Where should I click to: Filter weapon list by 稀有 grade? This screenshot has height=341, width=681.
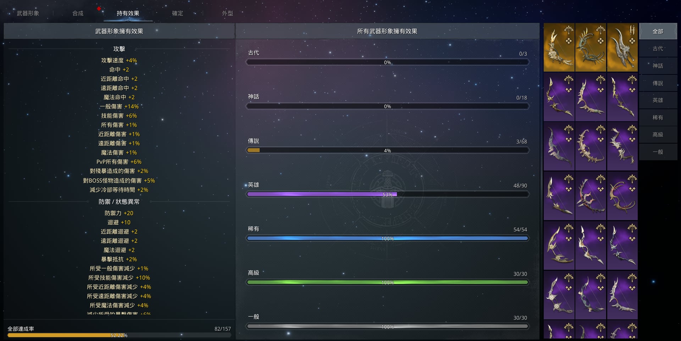pos(658,117)
